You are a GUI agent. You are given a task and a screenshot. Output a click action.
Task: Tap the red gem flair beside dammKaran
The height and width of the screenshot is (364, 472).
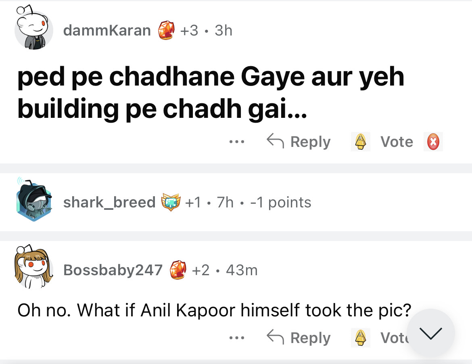coord(166,30)
